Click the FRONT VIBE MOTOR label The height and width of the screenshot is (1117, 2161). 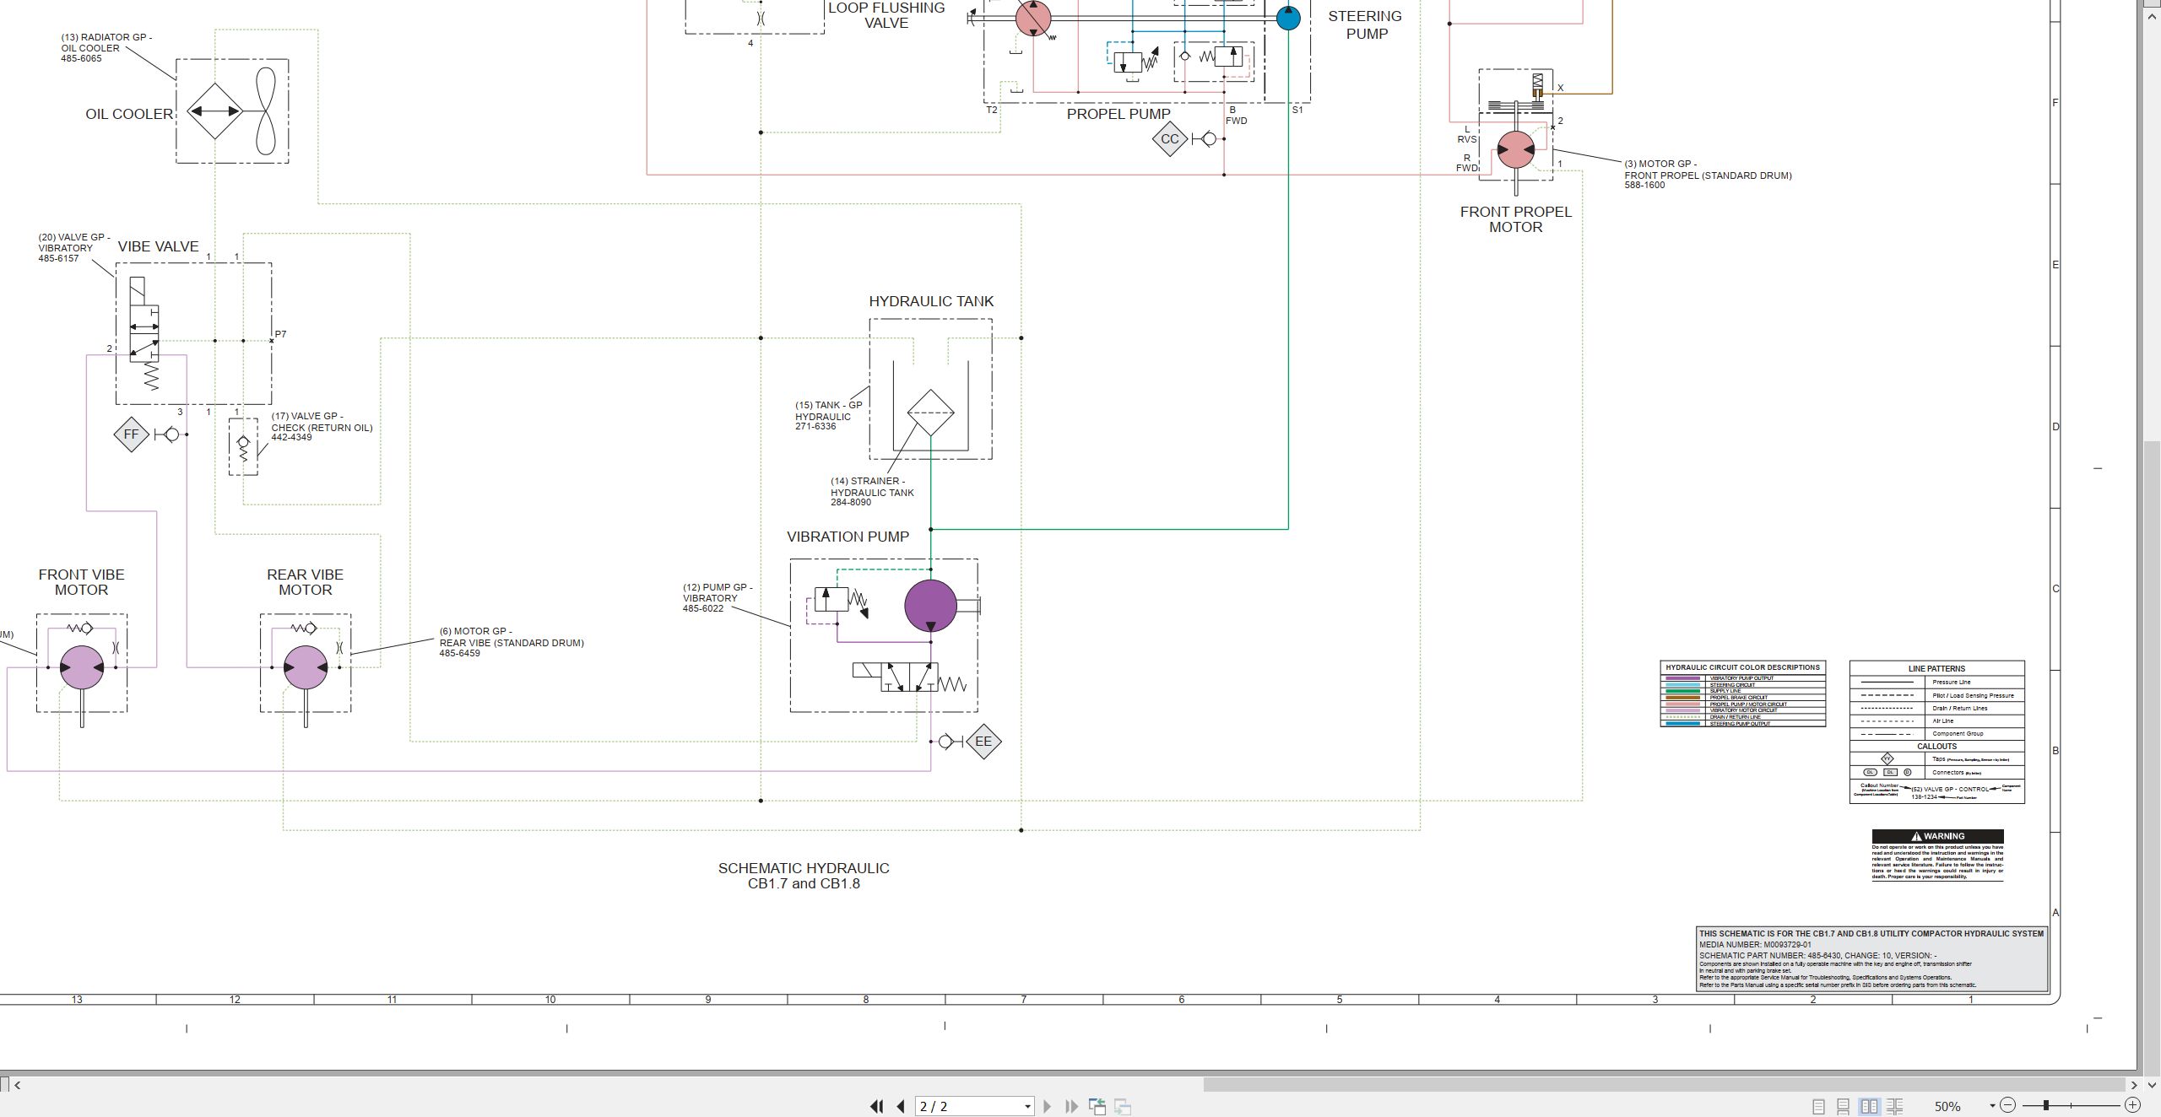tap(81, 582)
